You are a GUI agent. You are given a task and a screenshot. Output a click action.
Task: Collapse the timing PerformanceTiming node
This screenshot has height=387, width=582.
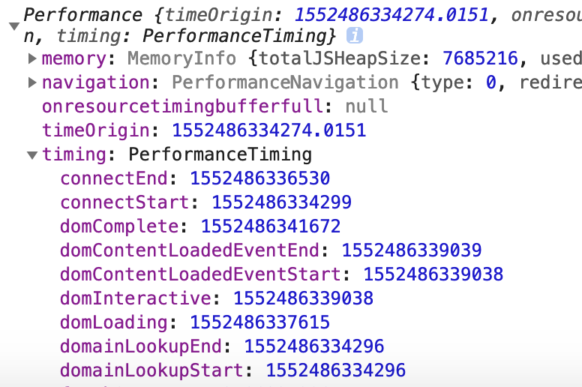pyautogui.click(x=32, y=155)
